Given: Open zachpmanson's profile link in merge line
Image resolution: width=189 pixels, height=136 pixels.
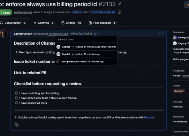Looking at the screenshot, I should point(23,12).
